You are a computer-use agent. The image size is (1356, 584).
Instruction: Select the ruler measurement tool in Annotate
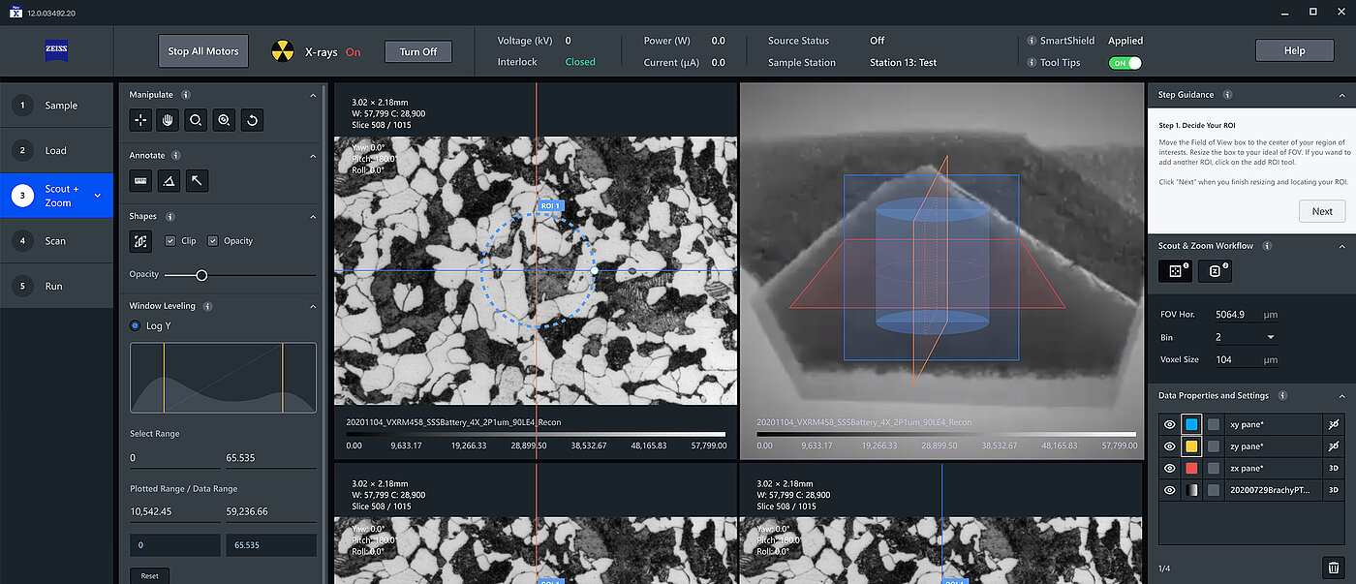[141, 180]
